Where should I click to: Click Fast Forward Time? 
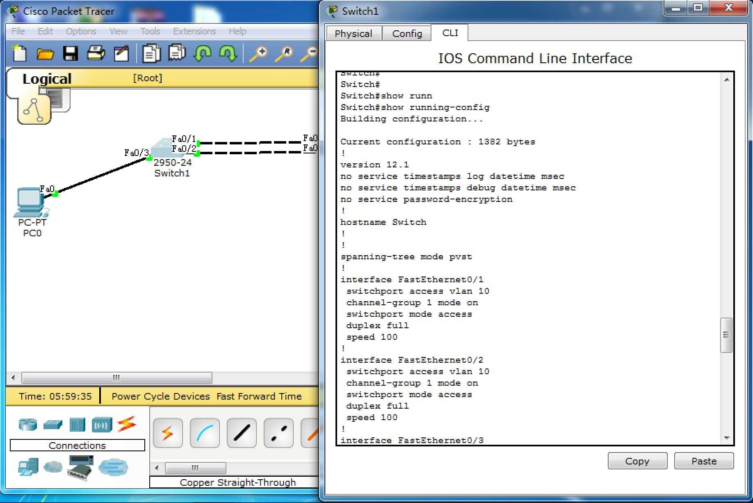click(259, 396)
